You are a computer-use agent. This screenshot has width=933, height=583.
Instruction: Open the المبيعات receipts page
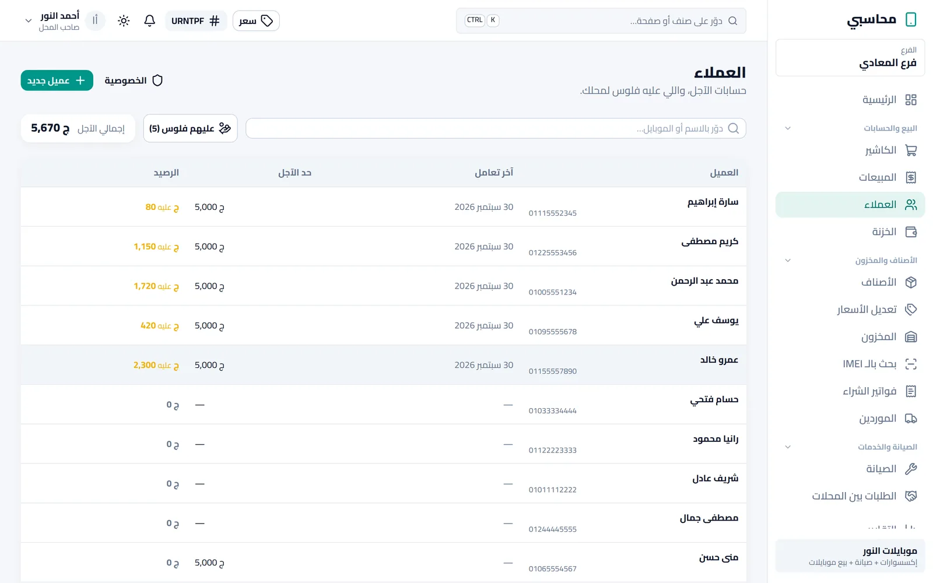850,177
